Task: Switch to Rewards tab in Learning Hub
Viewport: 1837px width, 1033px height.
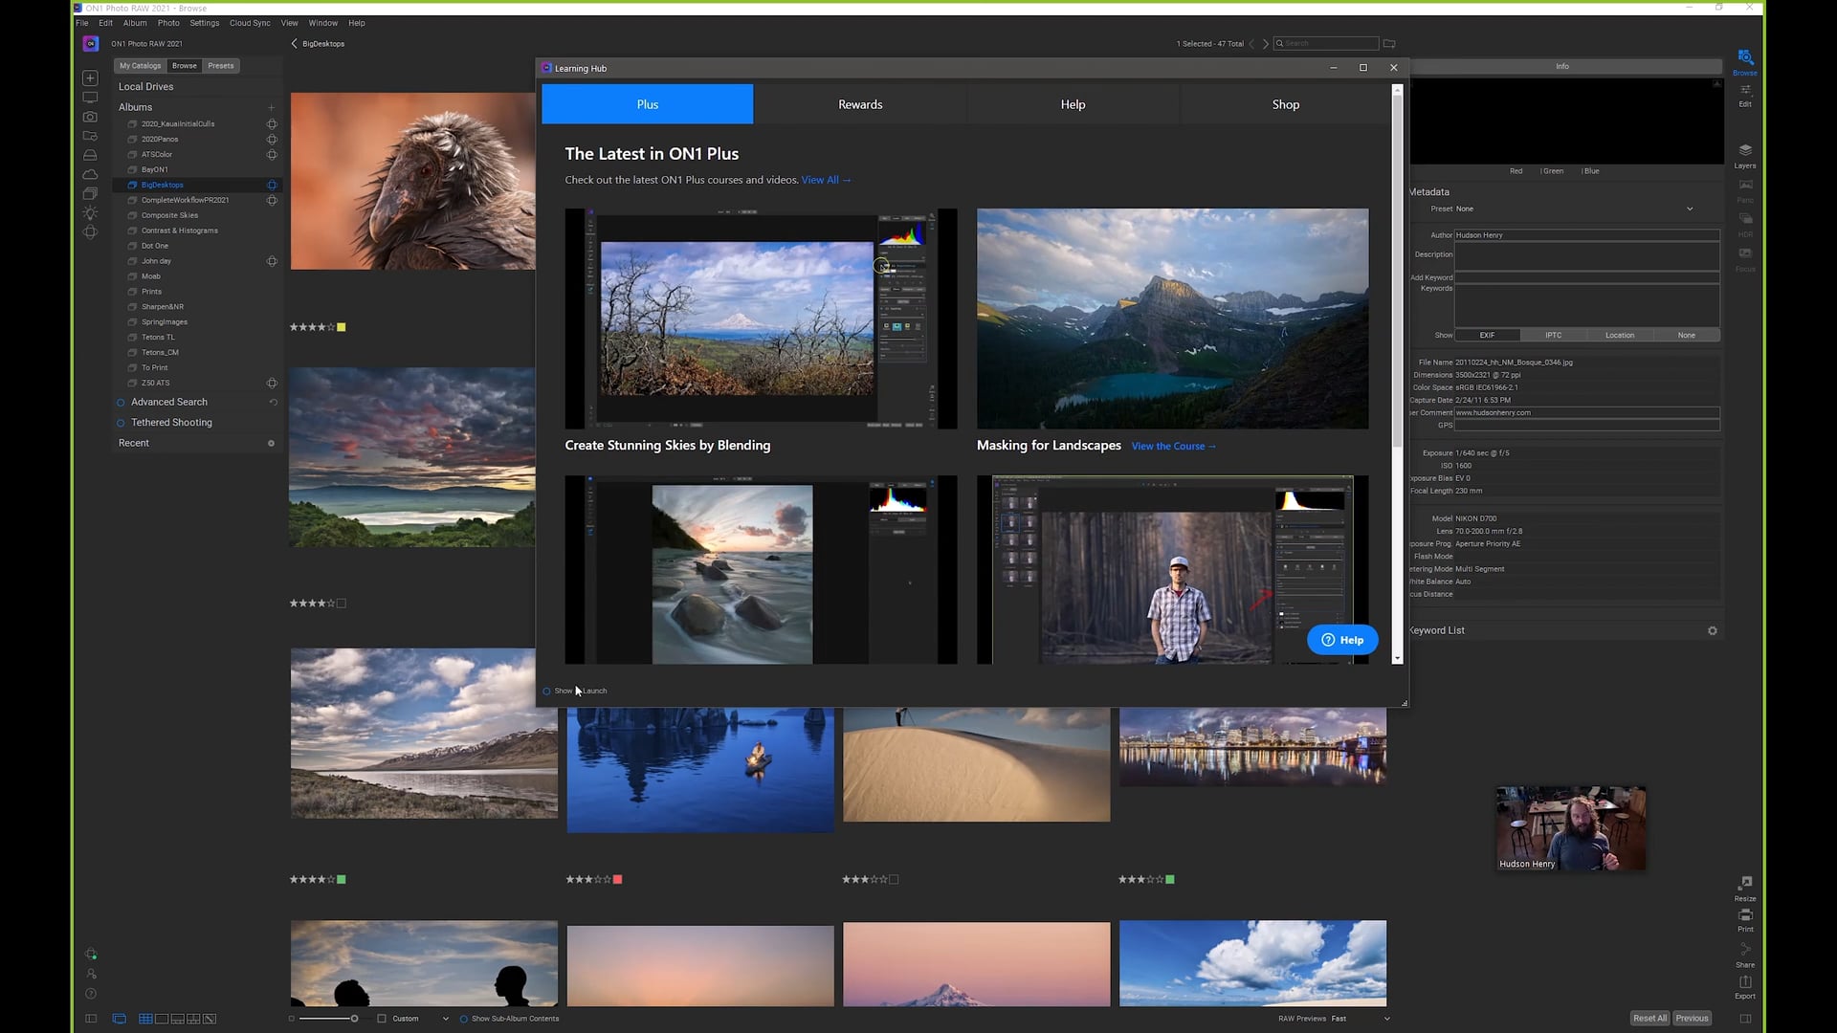Action: coord(860,104)
